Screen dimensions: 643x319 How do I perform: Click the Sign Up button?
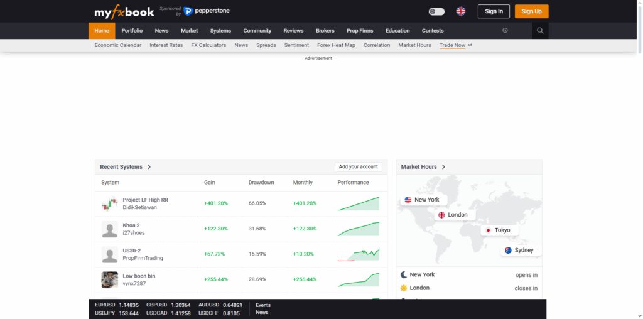(x=531, y=11)
